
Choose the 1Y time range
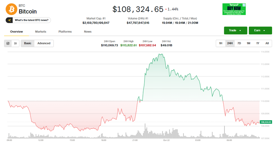click(257, 43)
